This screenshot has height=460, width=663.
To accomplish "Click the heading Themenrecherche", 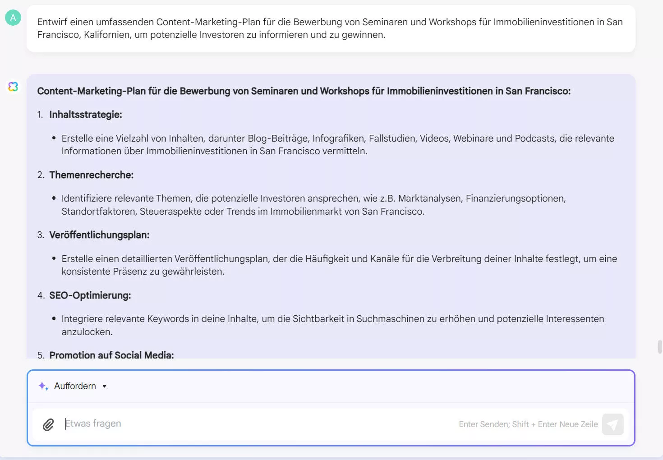I will click(x=91, y=175).
